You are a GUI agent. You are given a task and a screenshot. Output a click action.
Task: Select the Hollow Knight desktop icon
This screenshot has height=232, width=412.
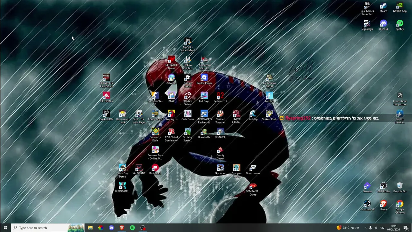(x=188, y=63)
